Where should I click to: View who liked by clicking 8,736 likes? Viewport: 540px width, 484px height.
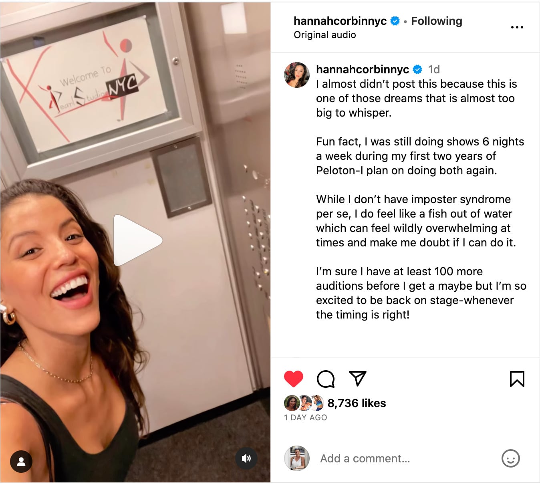[x=357, y=403]
